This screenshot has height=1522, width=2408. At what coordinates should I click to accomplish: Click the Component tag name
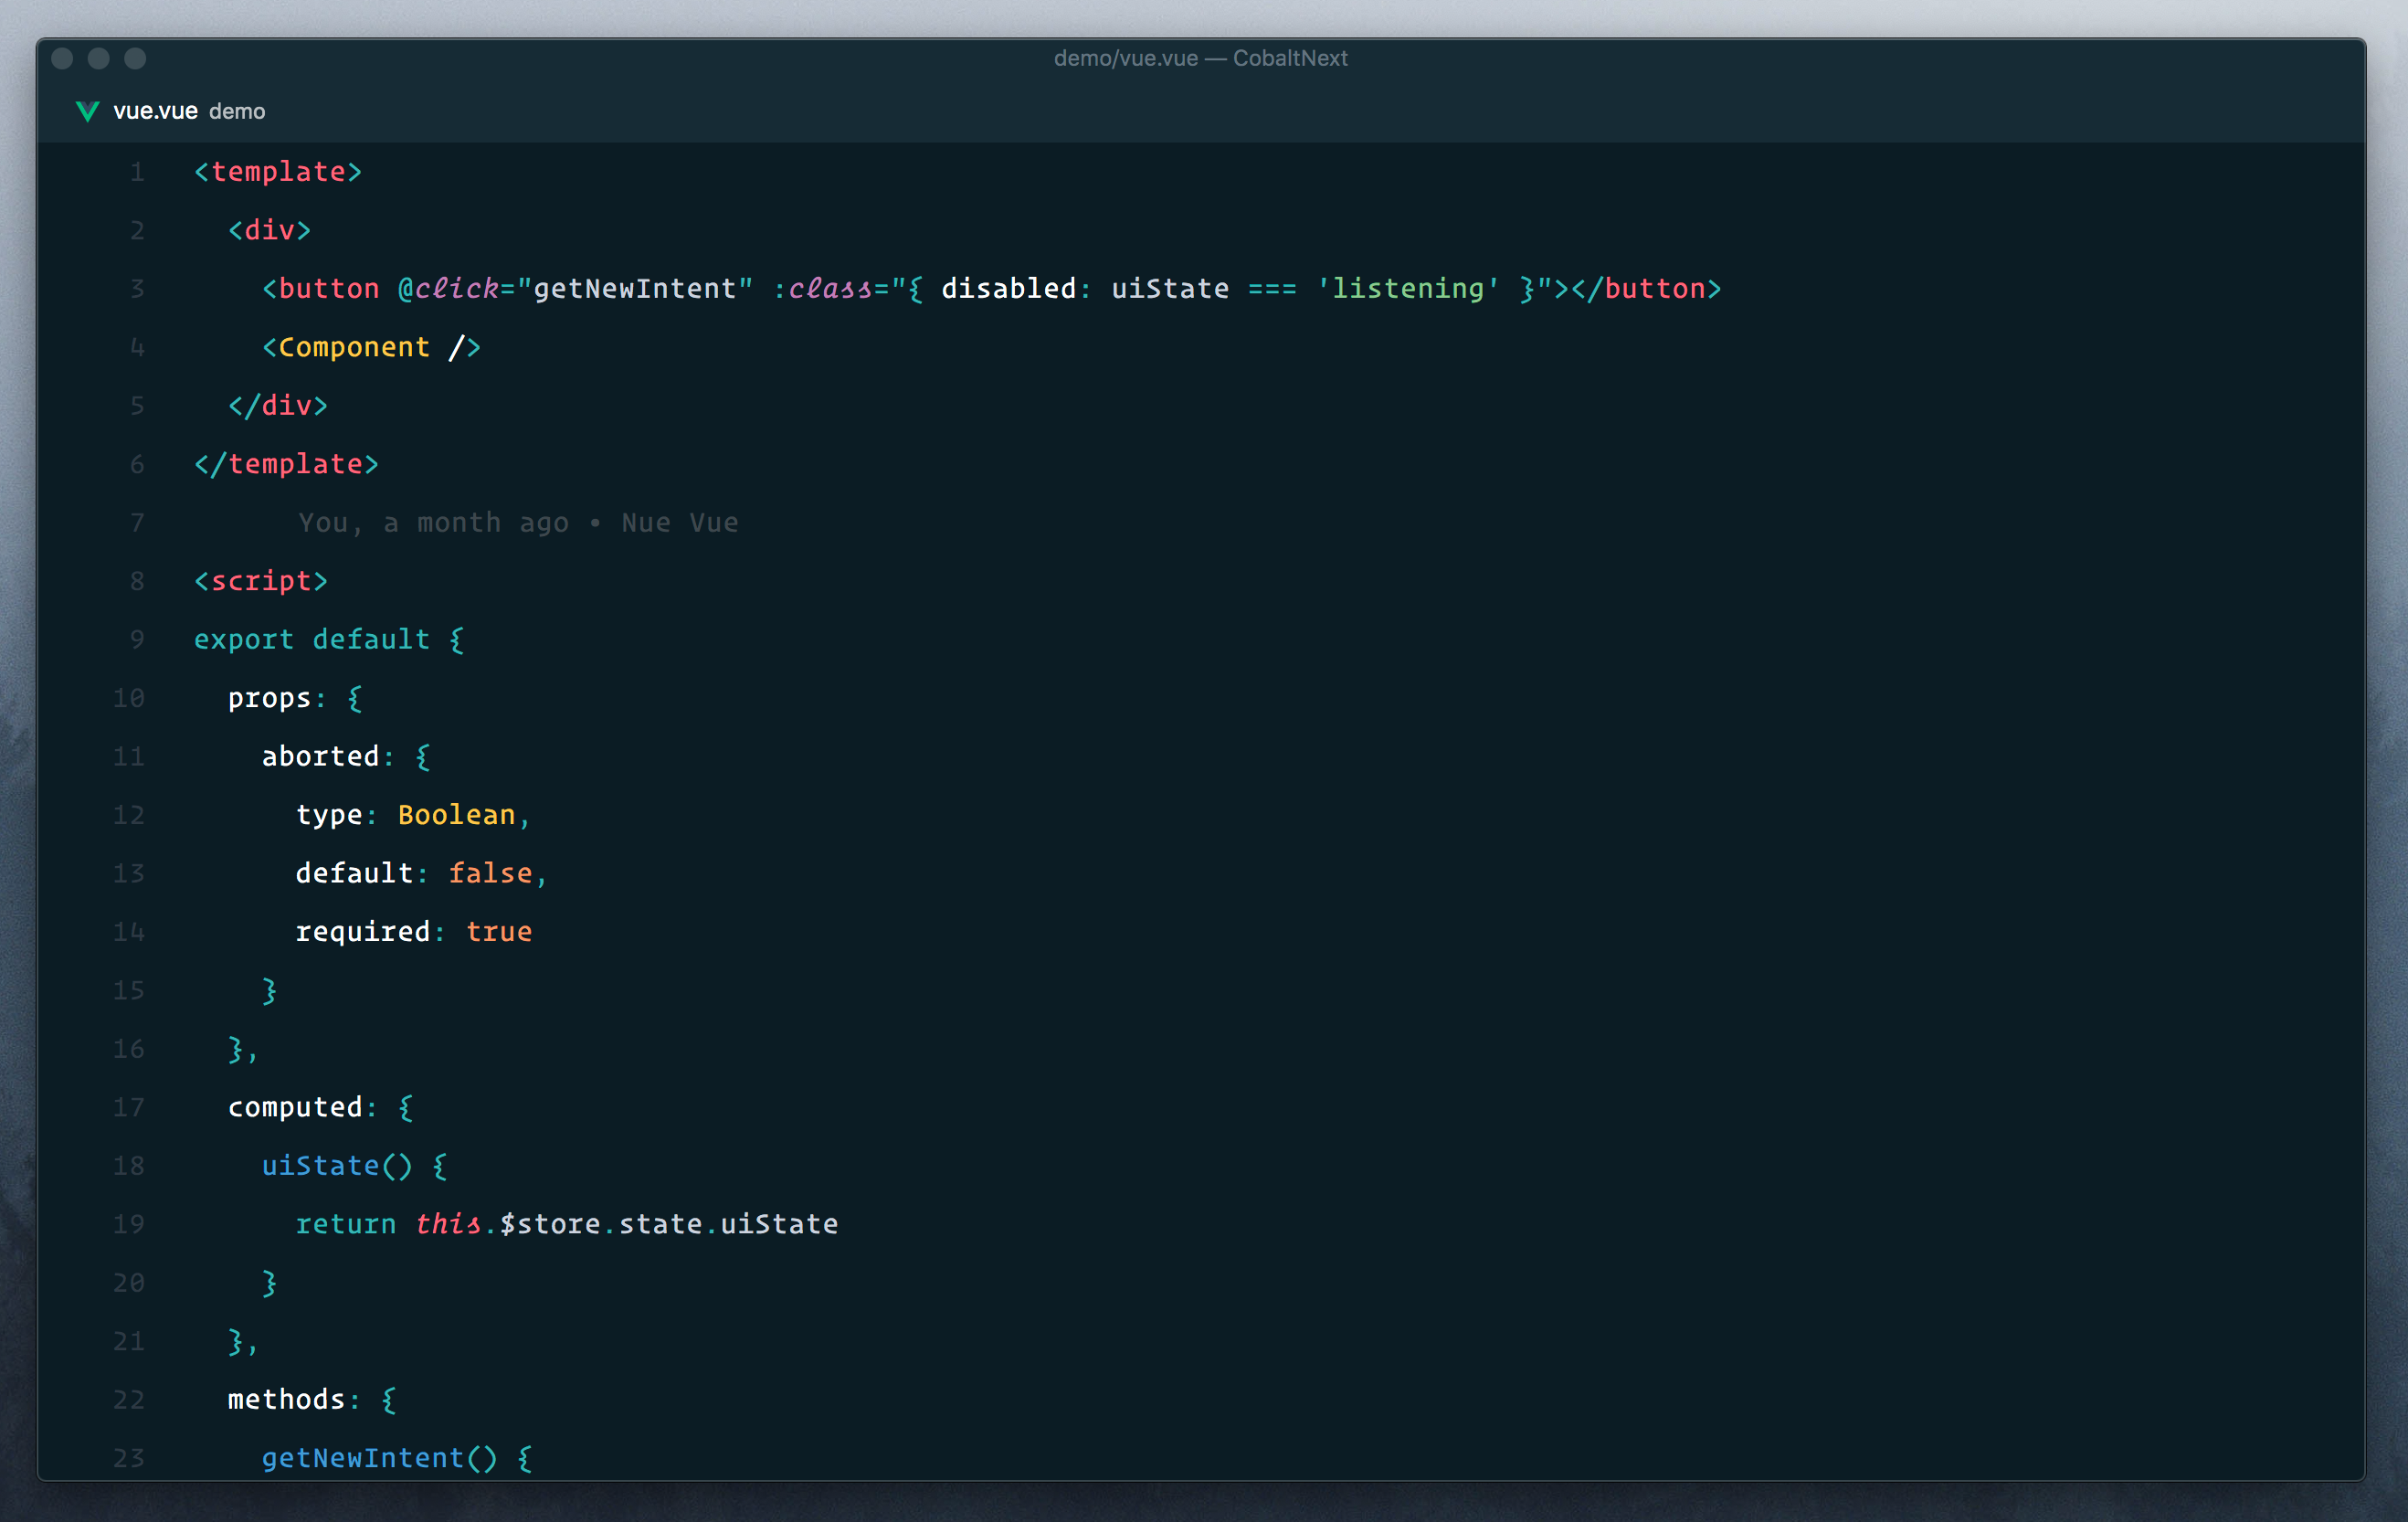[x=354, y=347]
